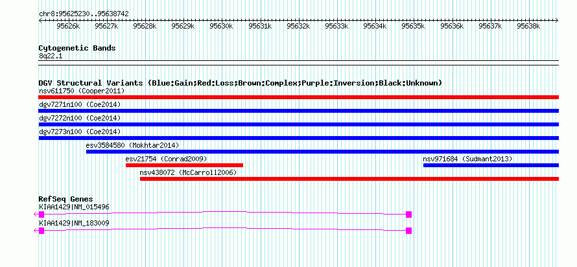Open the nsv438072 (McCarroll2006) label
Viewport: 577px width, 267px height.
click(188, 172)
